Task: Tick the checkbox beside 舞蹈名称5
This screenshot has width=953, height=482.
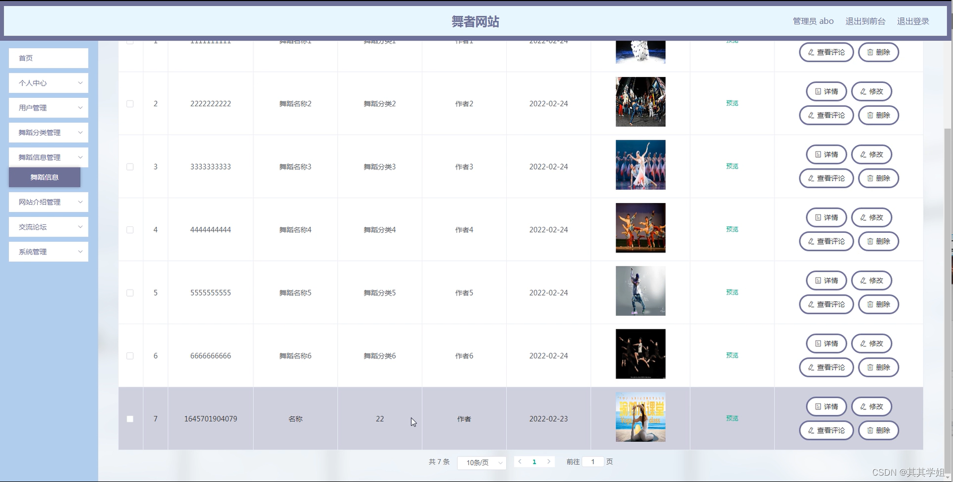Action: (130, 293)
